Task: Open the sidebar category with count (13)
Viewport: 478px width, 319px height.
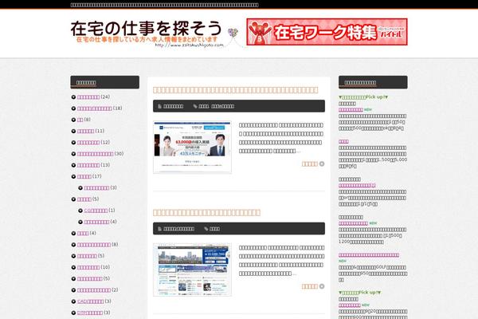Action: pyautogui.click(x=88, y=165)
